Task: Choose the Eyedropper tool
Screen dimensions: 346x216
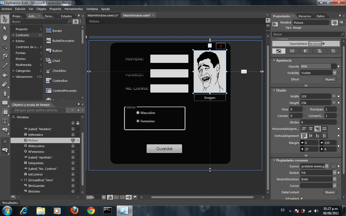Action: pyautogui.click(x=5, y=66)
